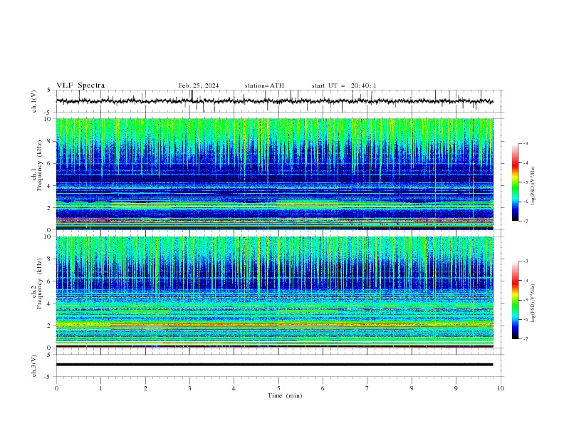564x436 pixels.
Task: Click time axis tick label '5'
Action: click(278, 388)
